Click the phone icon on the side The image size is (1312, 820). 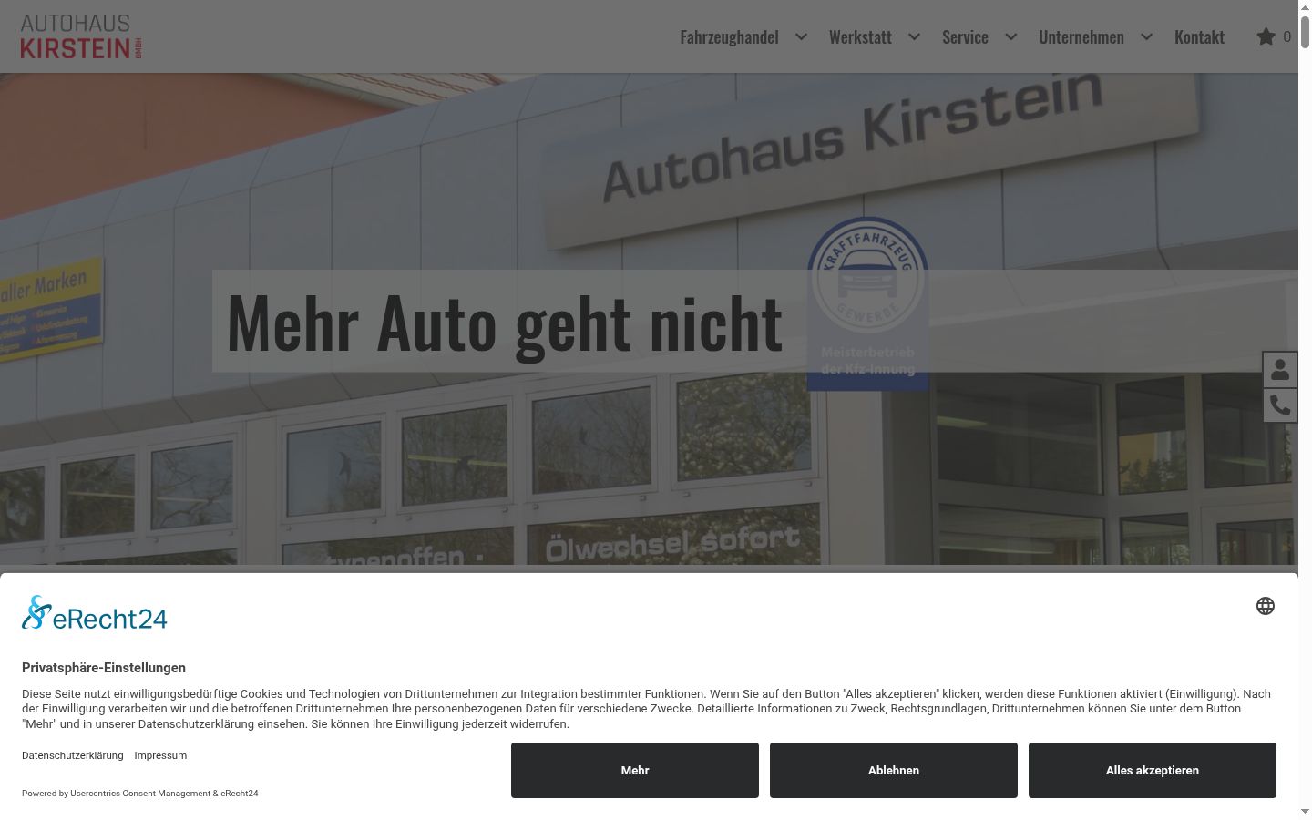click(1280, 405)
